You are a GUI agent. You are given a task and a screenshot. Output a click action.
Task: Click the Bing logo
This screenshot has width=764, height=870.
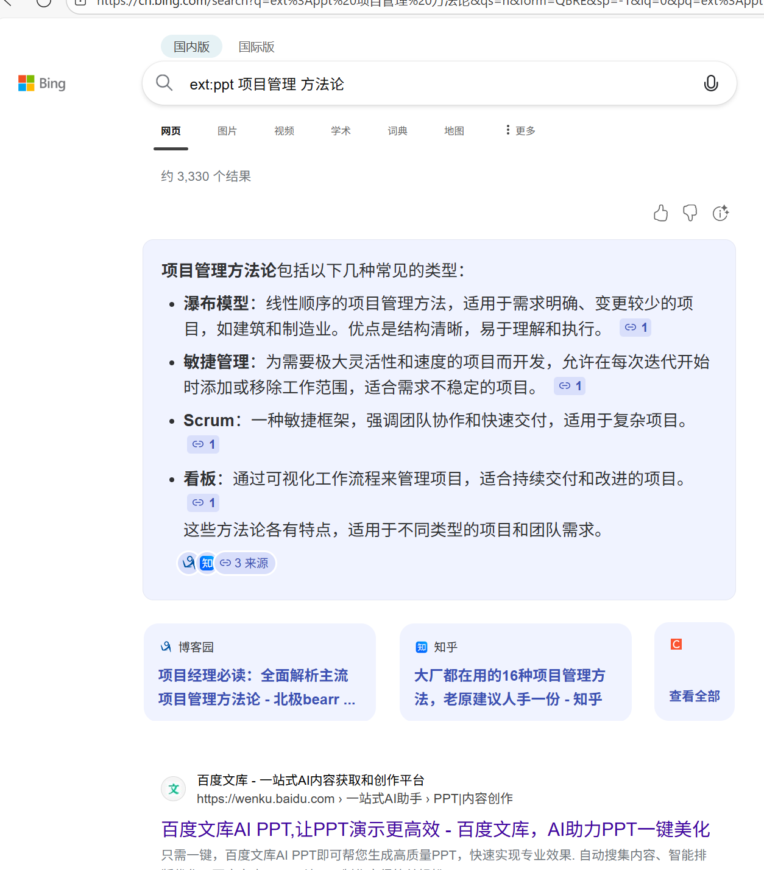(x=42, y=83)
